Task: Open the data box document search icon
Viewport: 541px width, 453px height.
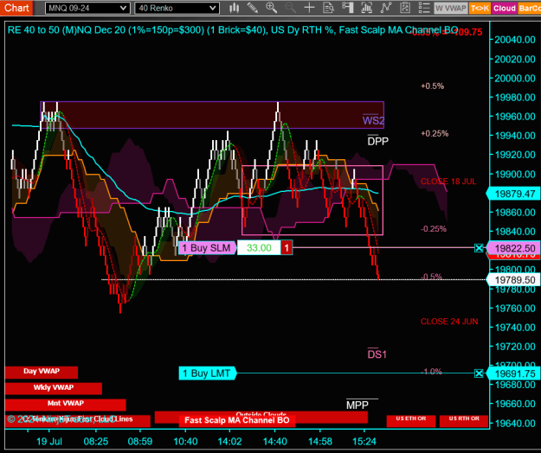Action: click(328, 8)
